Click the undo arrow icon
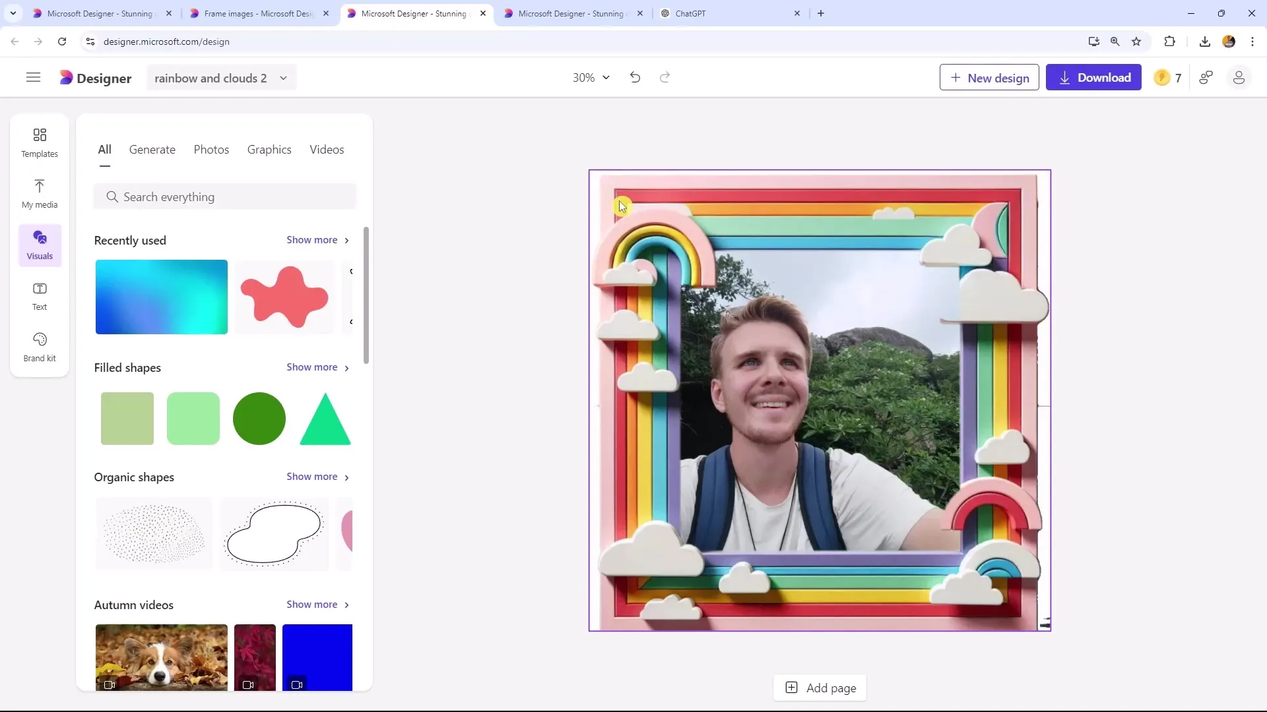 pyautogui.click(x=636, y=77)
